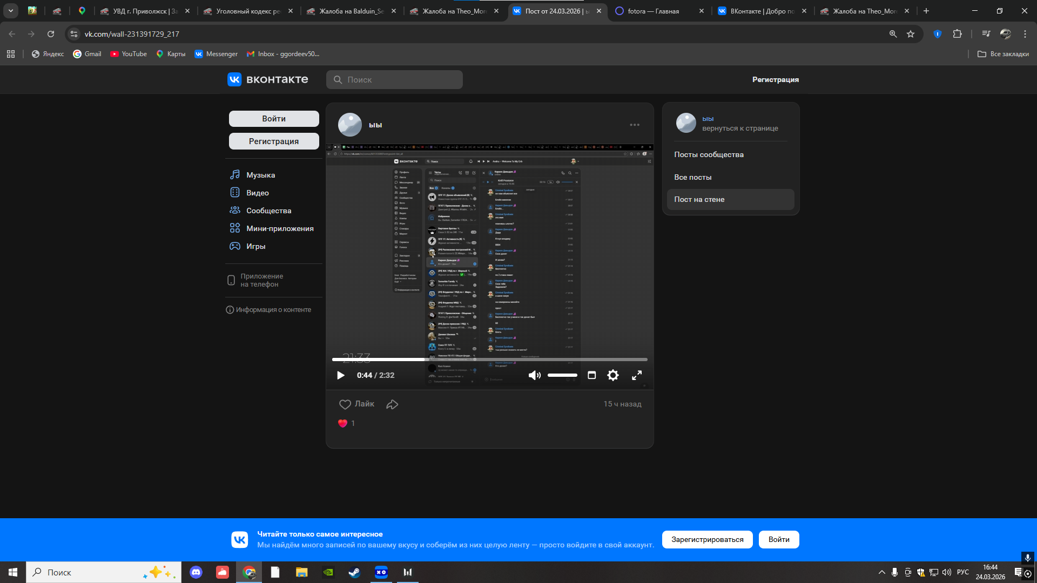Expand Chrome tab search dropdown
Screen dimensions: 1037x583
[x=10, y=11]
